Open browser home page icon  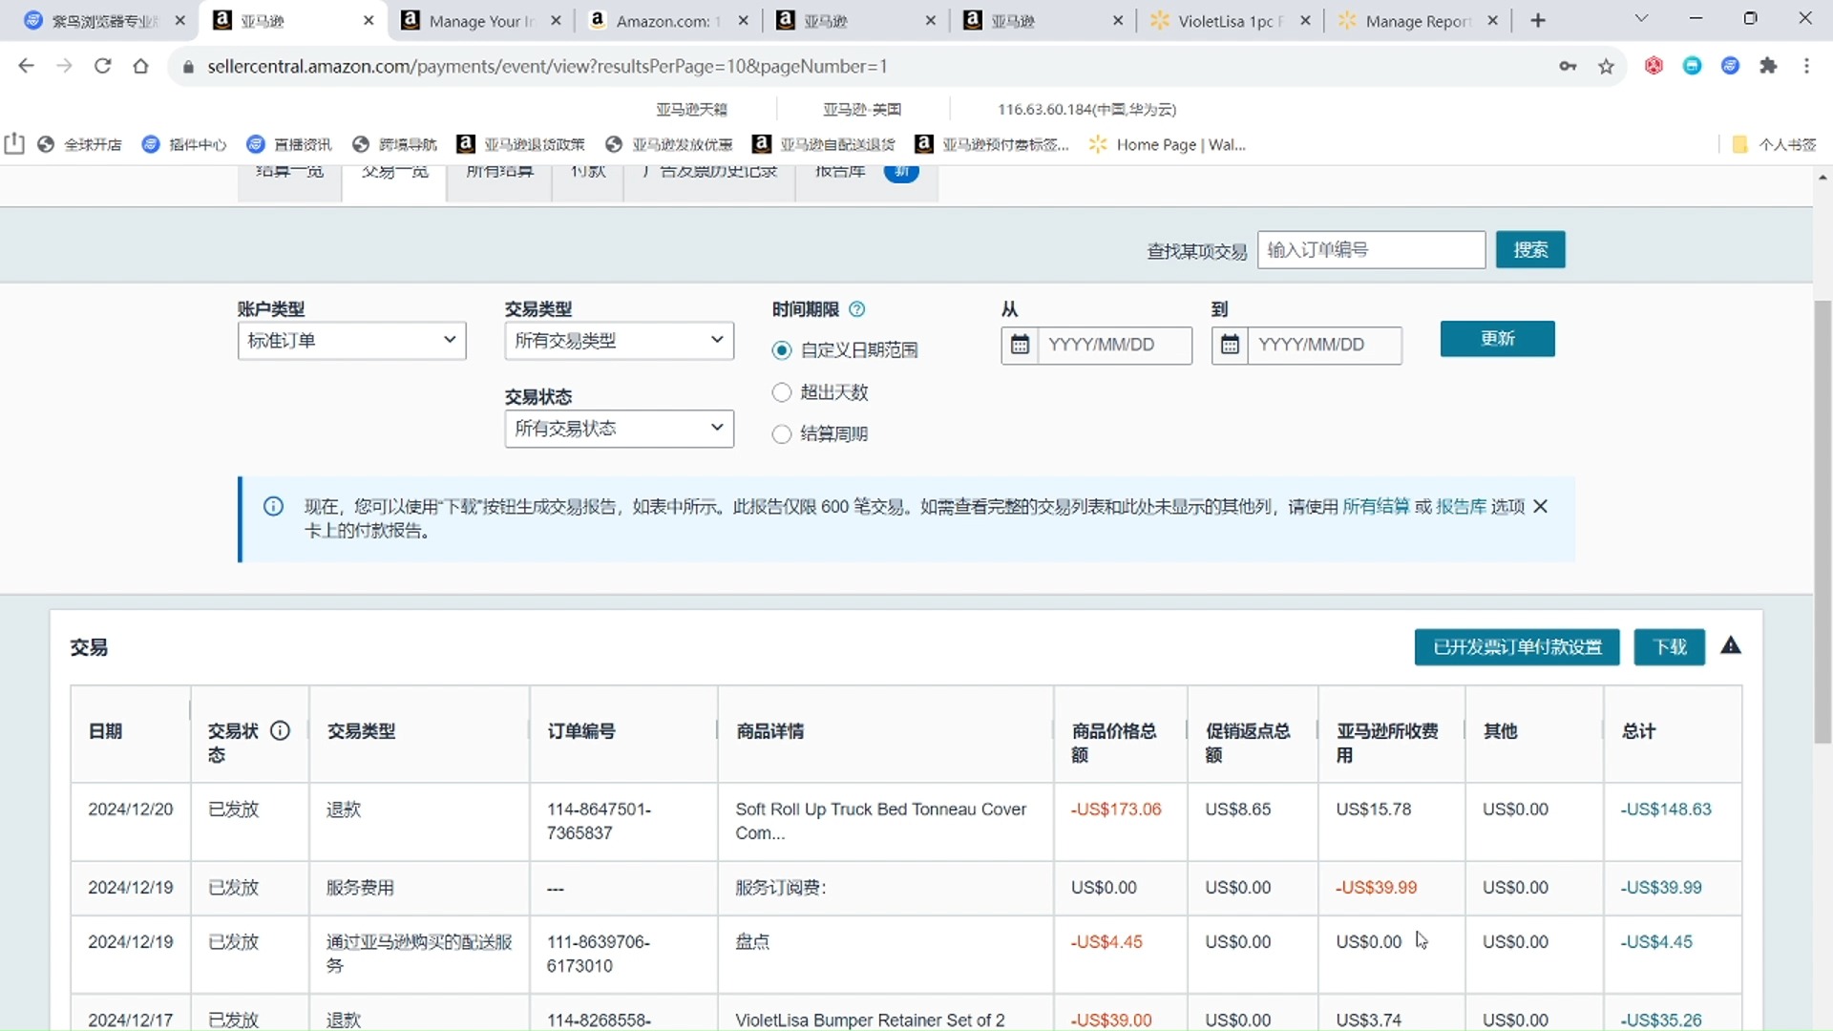click(141, 66)
